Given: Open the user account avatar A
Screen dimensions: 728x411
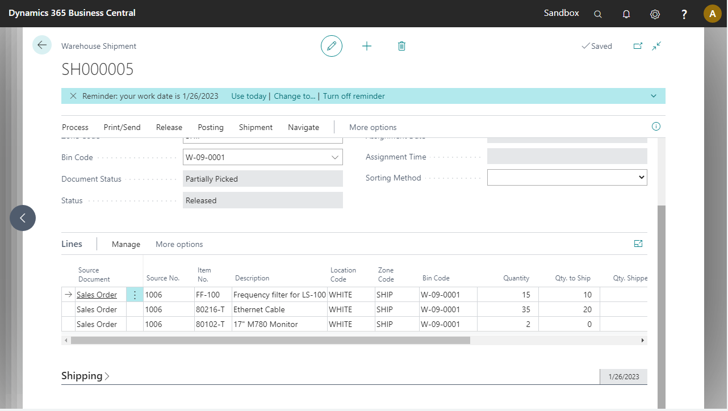Looking at the screenshot, I should [713, 14].
